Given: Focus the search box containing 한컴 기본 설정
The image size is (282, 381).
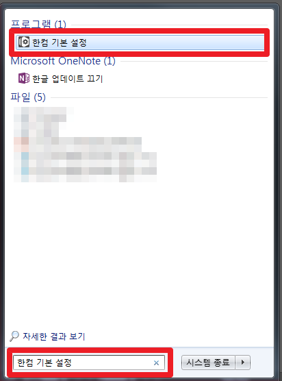Looking at the screenshot, I should [89, 362].
